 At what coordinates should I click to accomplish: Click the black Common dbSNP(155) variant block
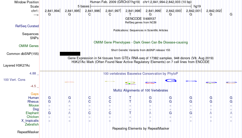pyautogui.click(x=70, y=54)
